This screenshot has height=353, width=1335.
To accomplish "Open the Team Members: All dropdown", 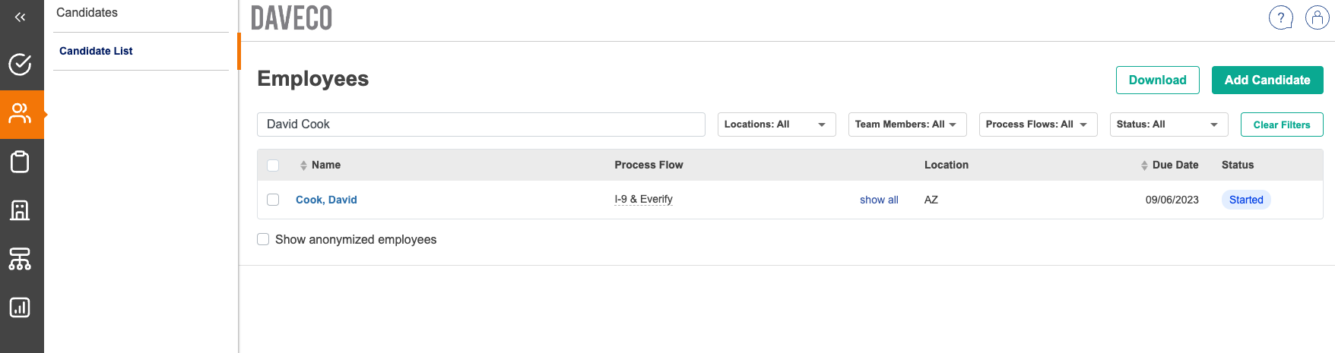I will pos(907,124).
